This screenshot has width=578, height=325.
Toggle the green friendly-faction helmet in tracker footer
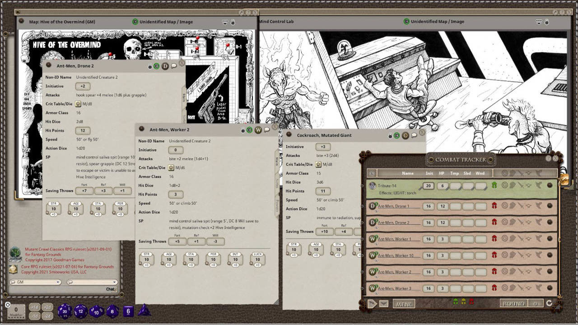455,302
